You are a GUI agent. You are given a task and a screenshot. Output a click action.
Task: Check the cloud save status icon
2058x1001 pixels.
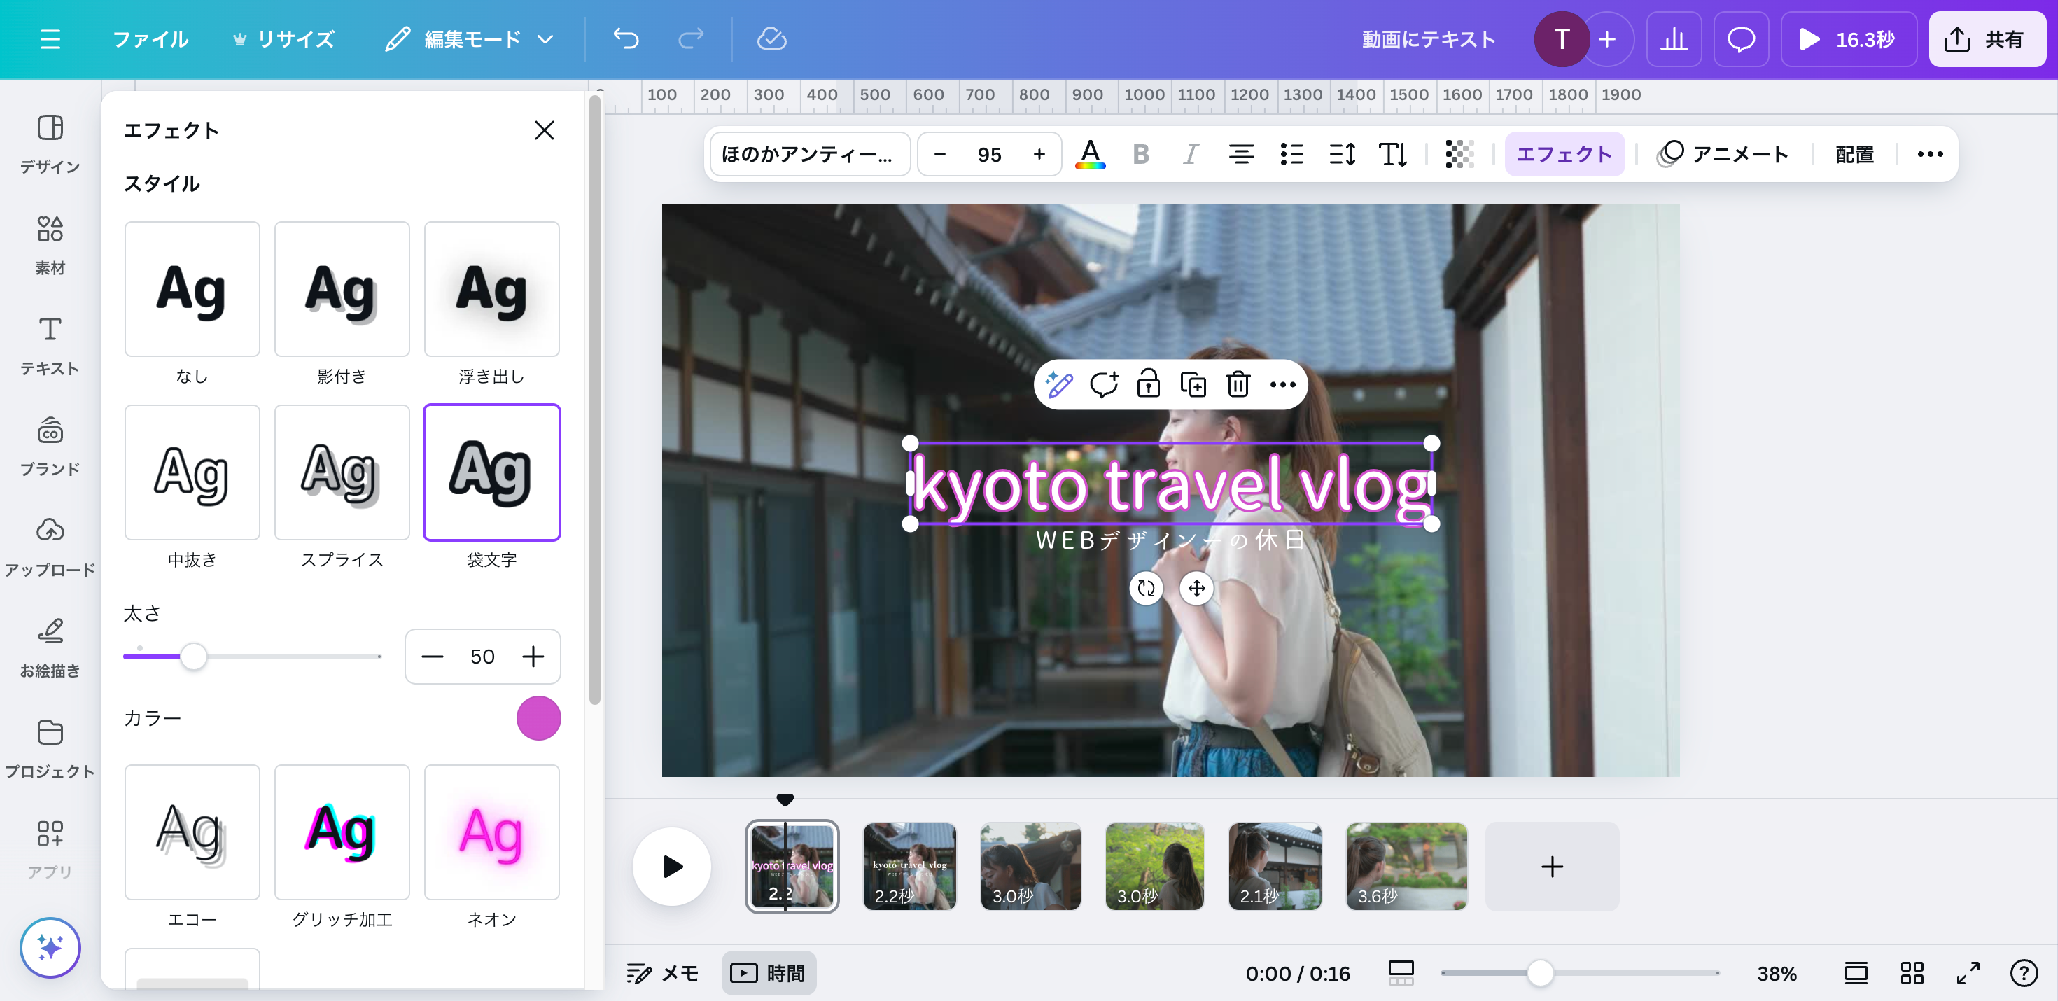point(771,39)
